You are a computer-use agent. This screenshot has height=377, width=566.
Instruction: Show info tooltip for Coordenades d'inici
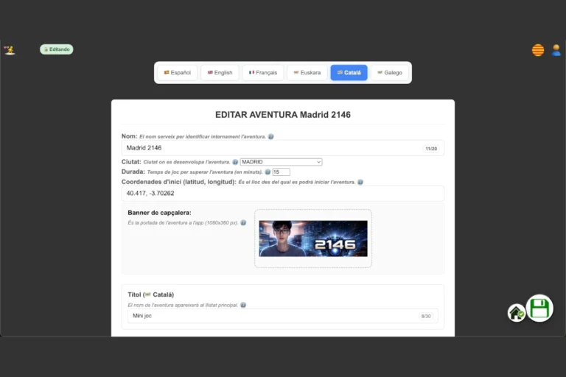(x=360, y=182)
